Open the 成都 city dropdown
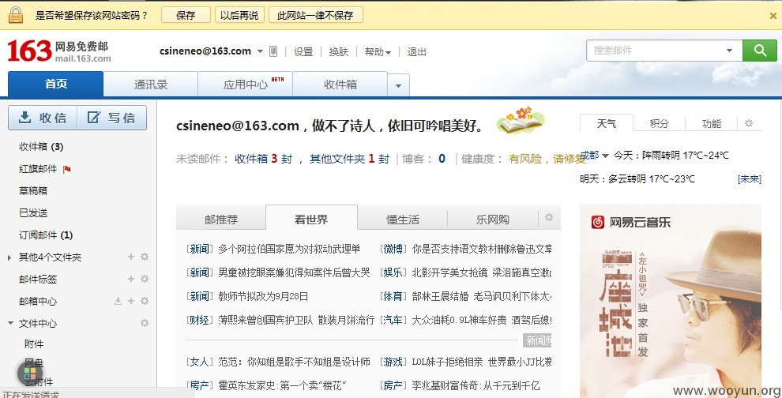 595,156
